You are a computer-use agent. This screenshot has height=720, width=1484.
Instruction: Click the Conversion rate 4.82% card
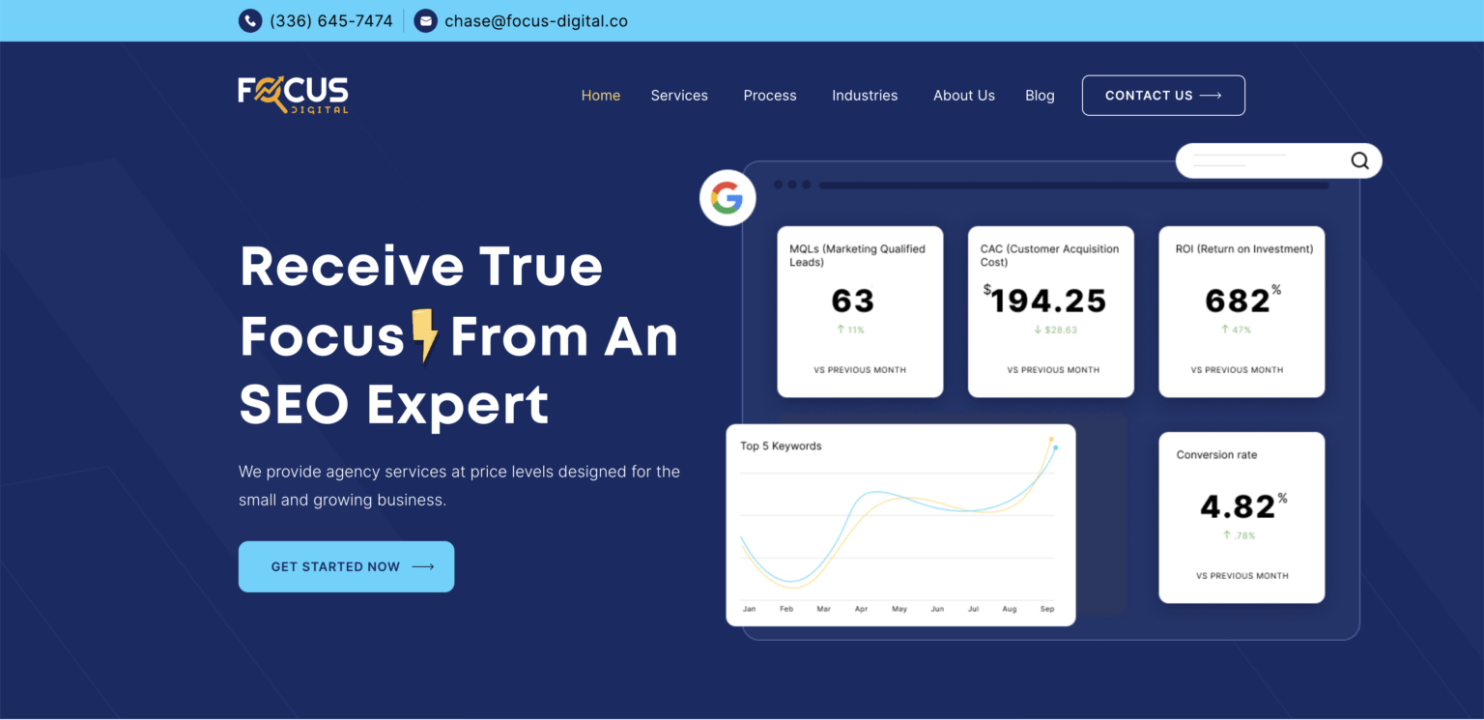1241,517
